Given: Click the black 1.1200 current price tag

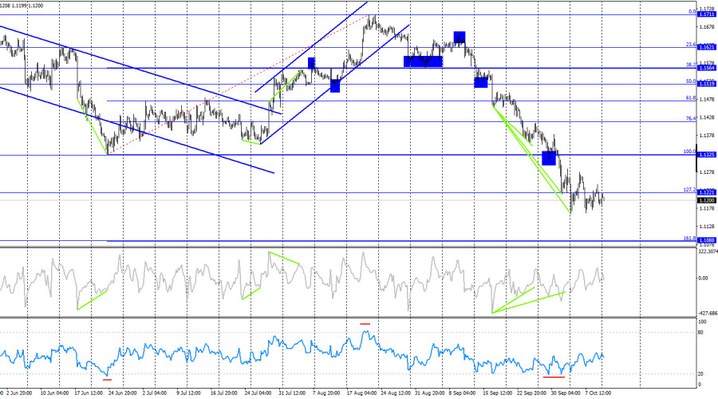Looking at the screenshot, I should pos(707,200).
